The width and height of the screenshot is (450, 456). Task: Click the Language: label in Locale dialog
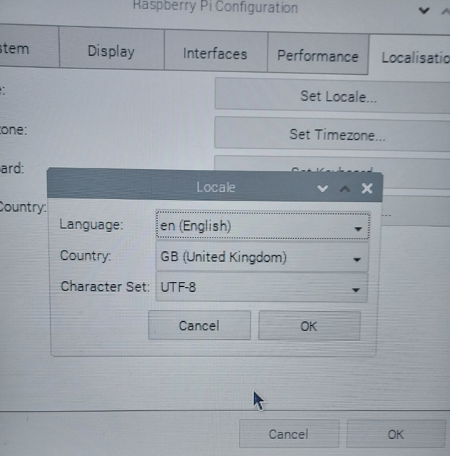[x=91, y=225]
